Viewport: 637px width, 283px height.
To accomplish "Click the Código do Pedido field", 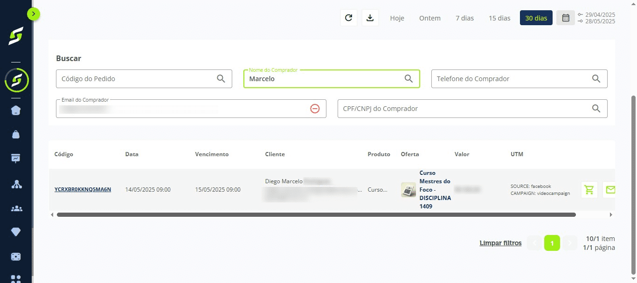I will pyautogui.click(x=144, y=79).
